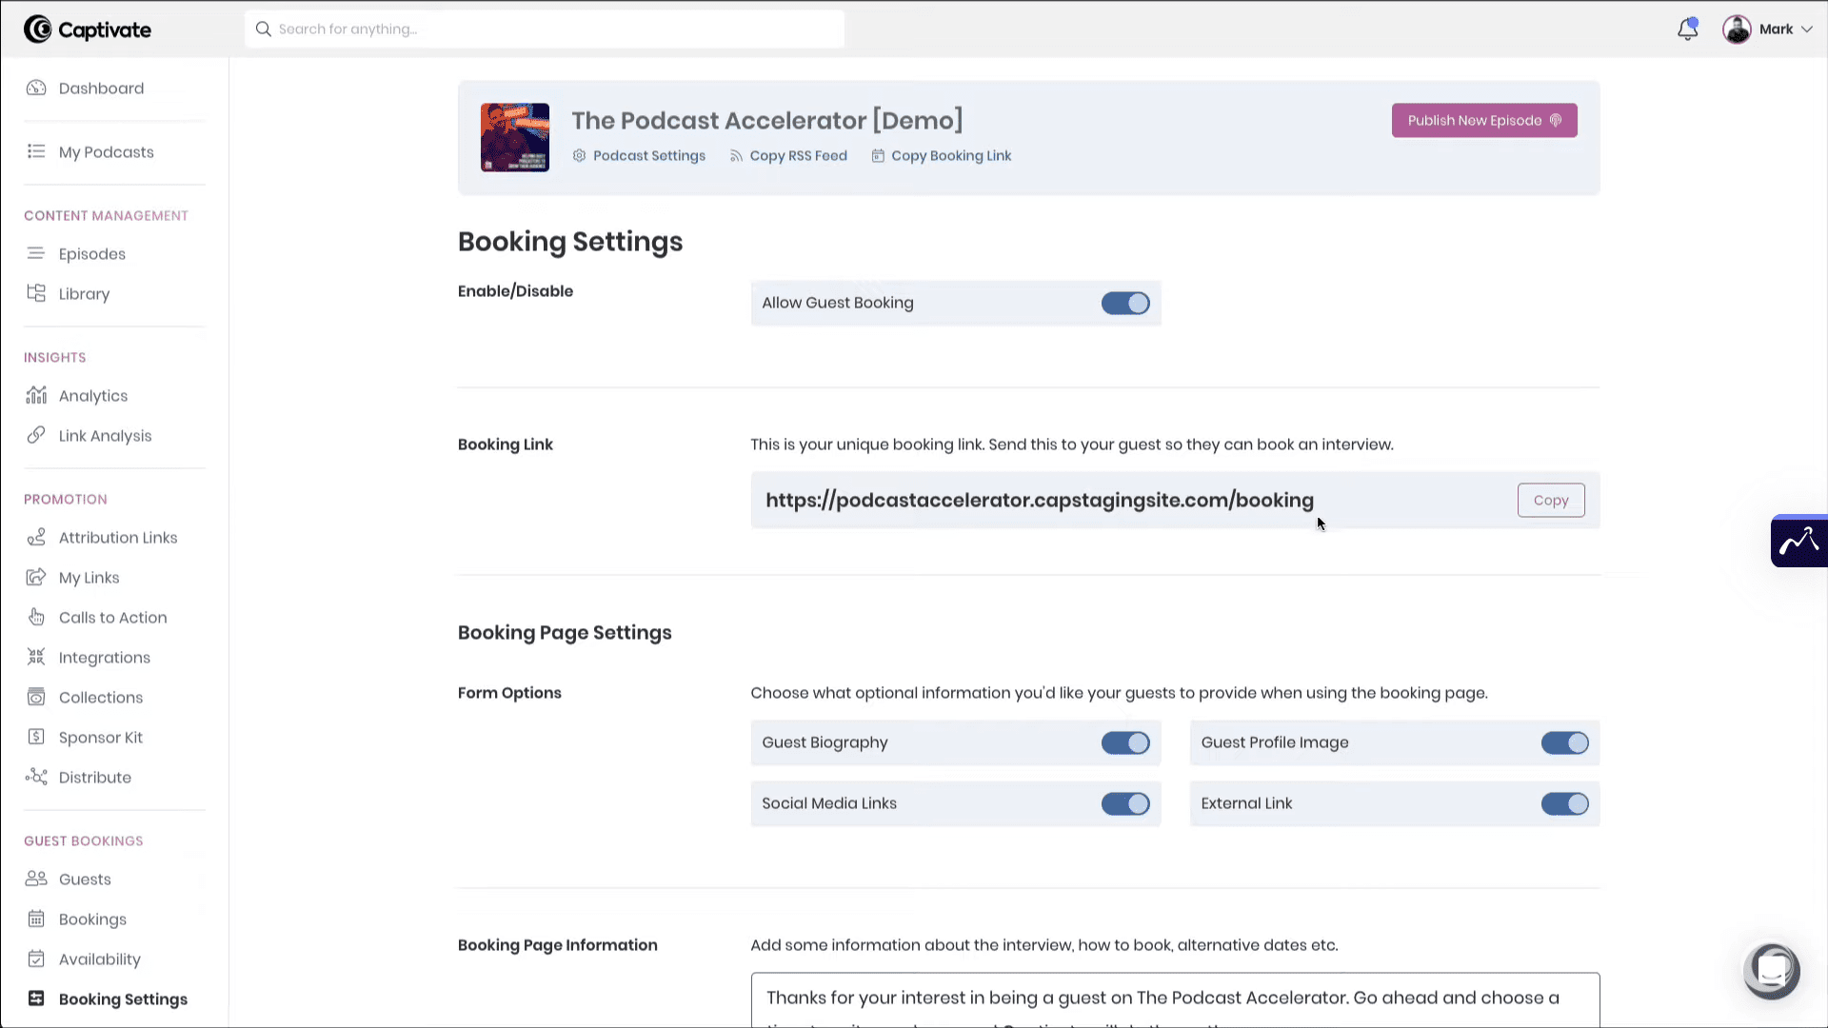1828x1028 pixels.
Task: Open the notifications bell icon
Action: (1687, 30)
